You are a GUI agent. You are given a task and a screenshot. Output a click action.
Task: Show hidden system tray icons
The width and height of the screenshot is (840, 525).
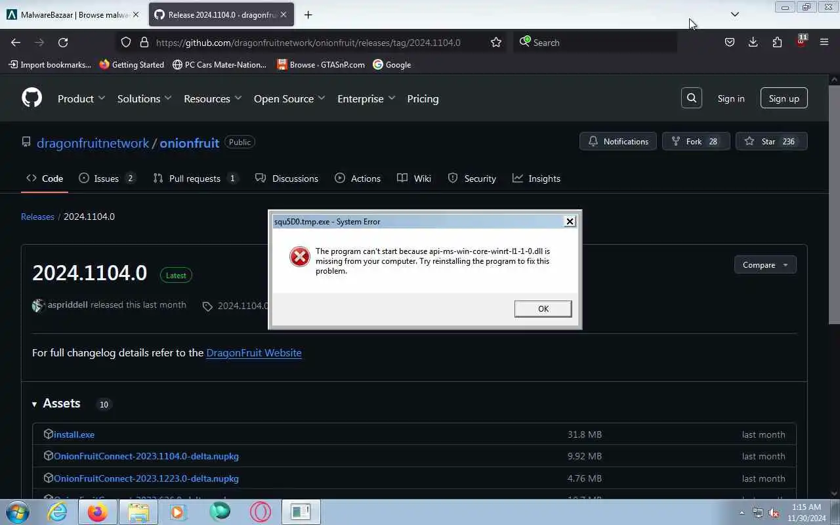(742, 513)
